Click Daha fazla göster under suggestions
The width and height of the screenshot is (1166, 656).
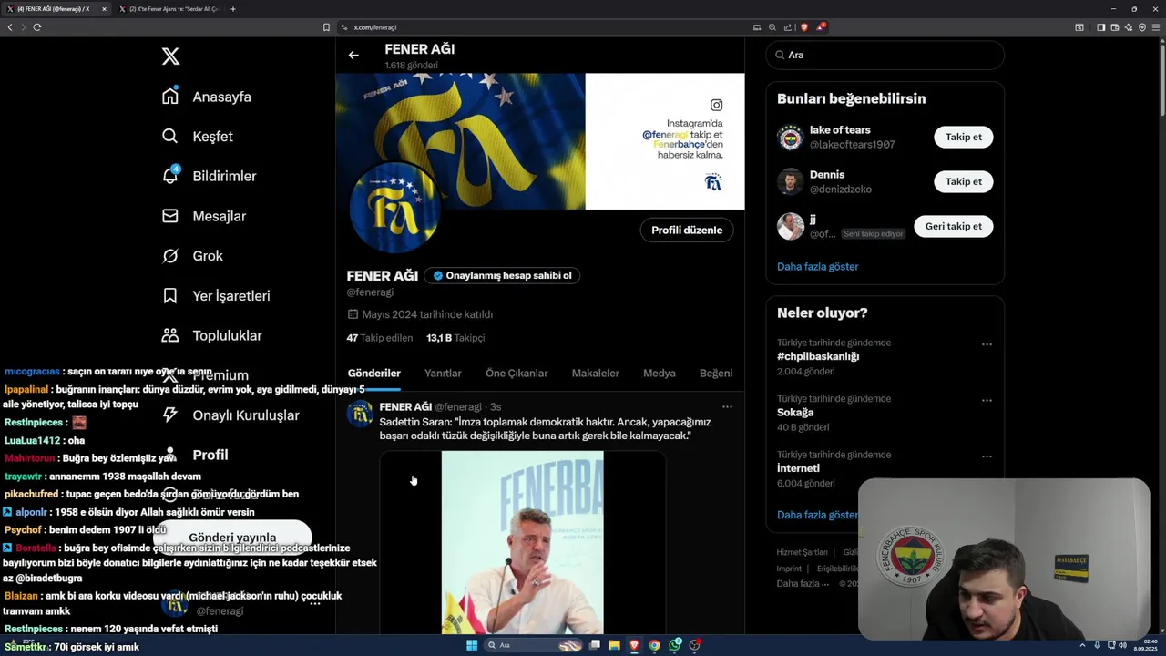coord(817,266)
